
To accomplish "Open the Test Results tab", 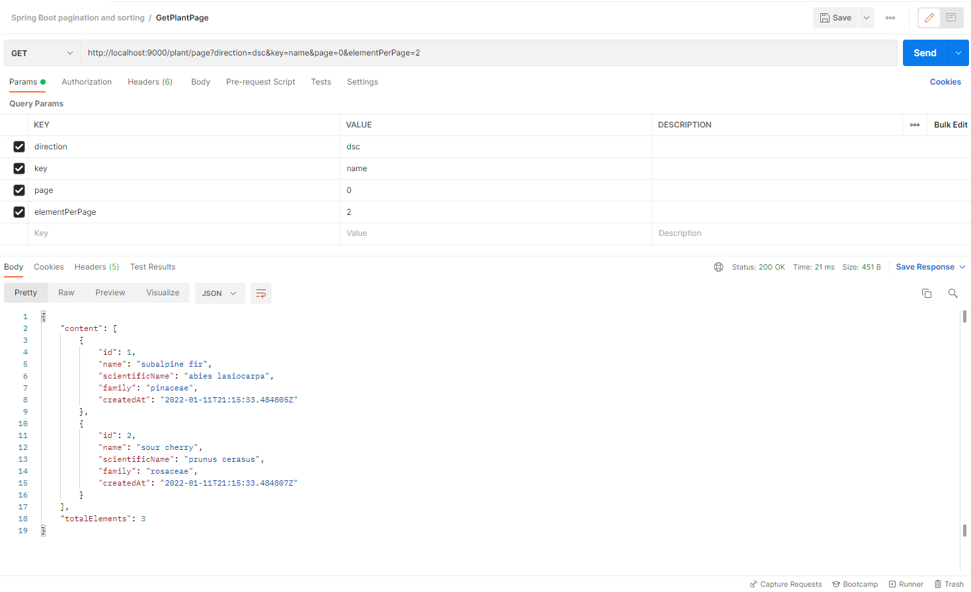I will click(x=153, y=267).
